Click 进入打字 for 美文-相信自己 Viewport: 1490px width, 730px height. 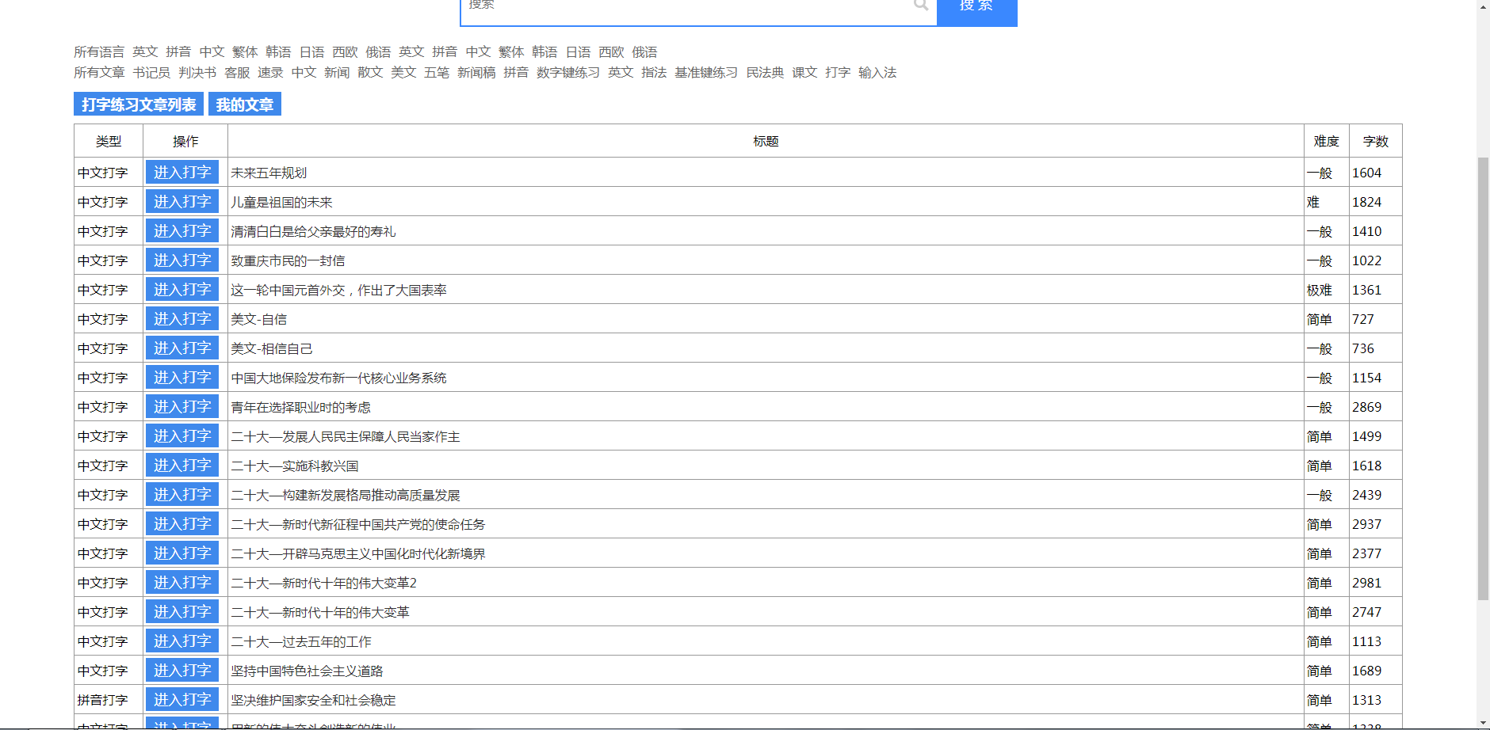coord(182,348)
